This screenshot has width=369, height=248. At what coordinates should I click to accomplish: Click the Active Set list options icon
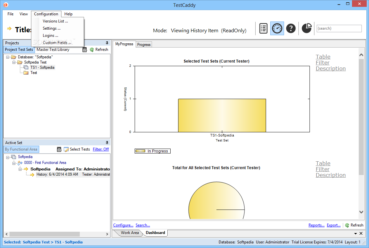59,150
